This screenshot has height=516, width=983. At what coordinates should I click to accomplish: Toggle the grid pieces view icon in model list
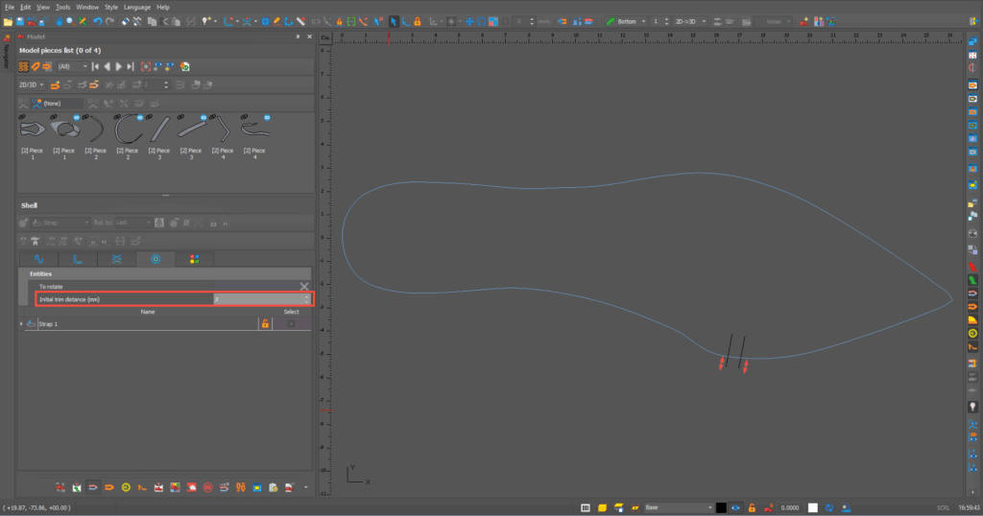pos(24,66)
